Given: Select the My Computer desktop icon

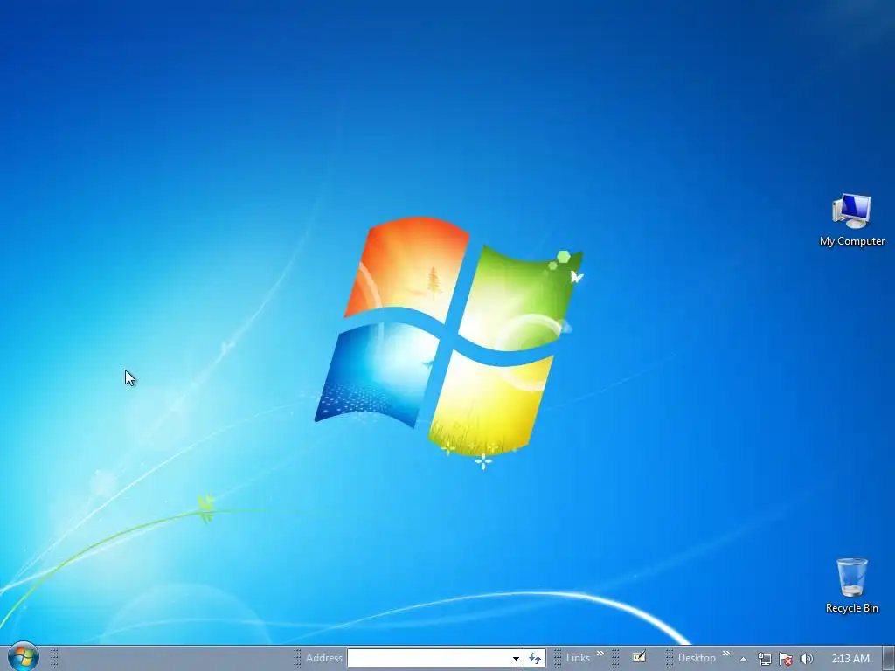Looking at the screenshot, I should tap(851, 220).
